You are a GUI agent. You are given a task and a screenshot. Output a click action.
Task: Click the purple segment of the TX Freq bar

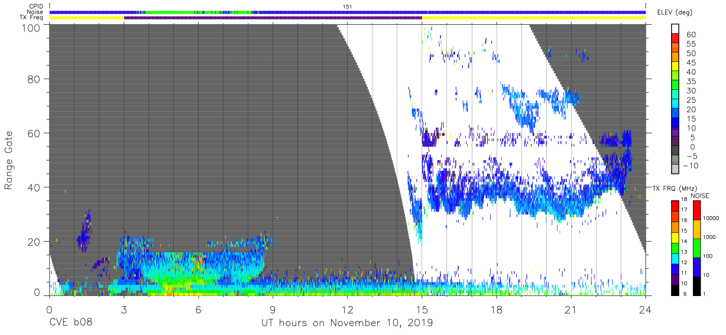pos(273,18)
